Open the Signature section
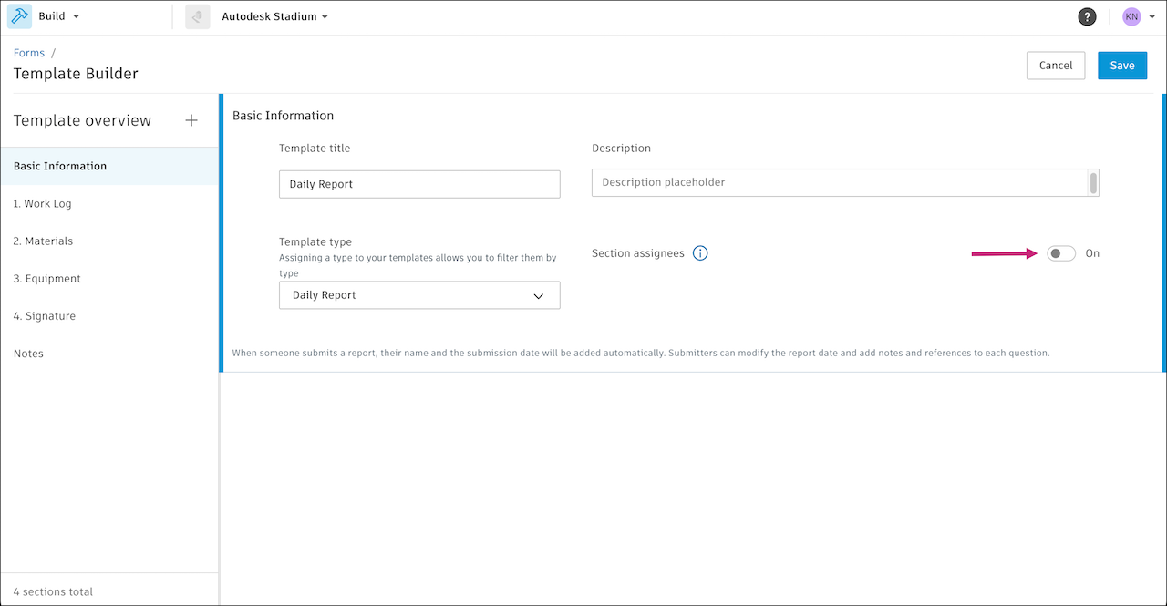 (44, 315)
